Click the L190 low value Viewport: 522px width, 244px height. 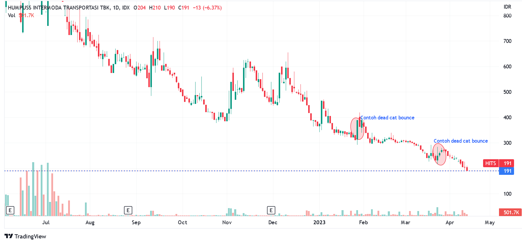[170, 8]
